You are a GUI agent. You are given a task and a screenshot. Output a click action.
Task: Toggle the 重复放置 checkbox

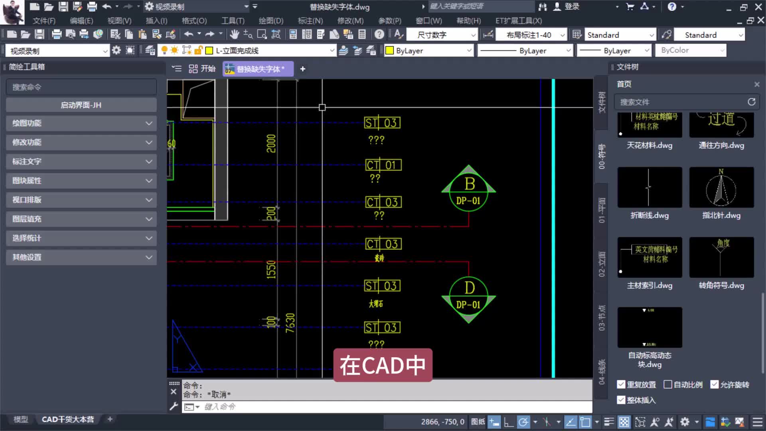point(621,384)
